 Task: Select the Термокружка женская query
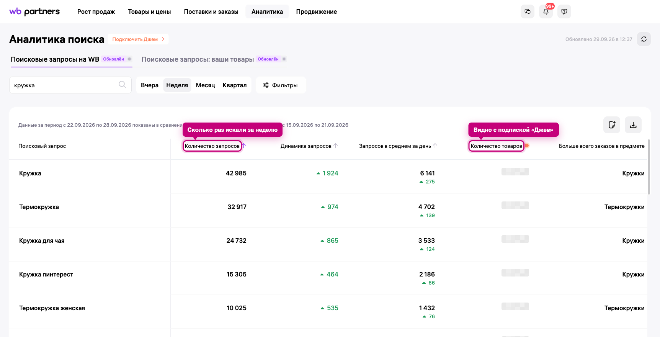click(x=52, y=308)
